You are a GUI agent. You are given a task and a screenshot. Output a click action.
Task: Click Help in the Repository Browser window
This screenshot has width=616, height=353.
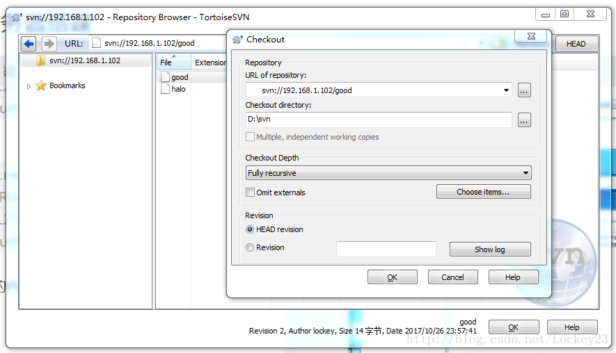pyautogui.click(x=572, y=327)
